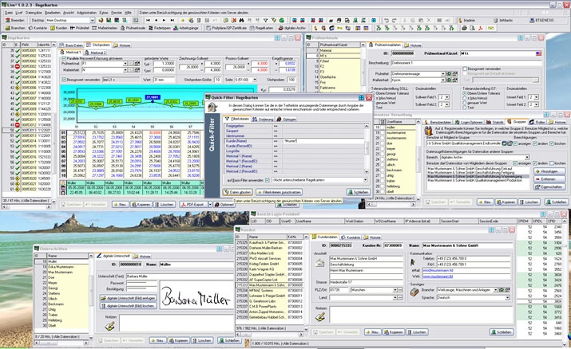
Task: Click the red PDF icon in the main toolbar
Action: click(x=481, y=28)
